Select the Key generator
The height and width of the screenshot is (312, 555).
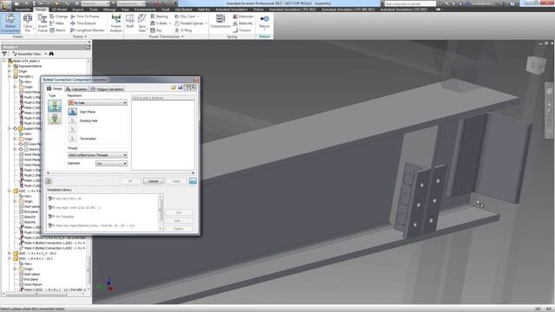(156, 30)
